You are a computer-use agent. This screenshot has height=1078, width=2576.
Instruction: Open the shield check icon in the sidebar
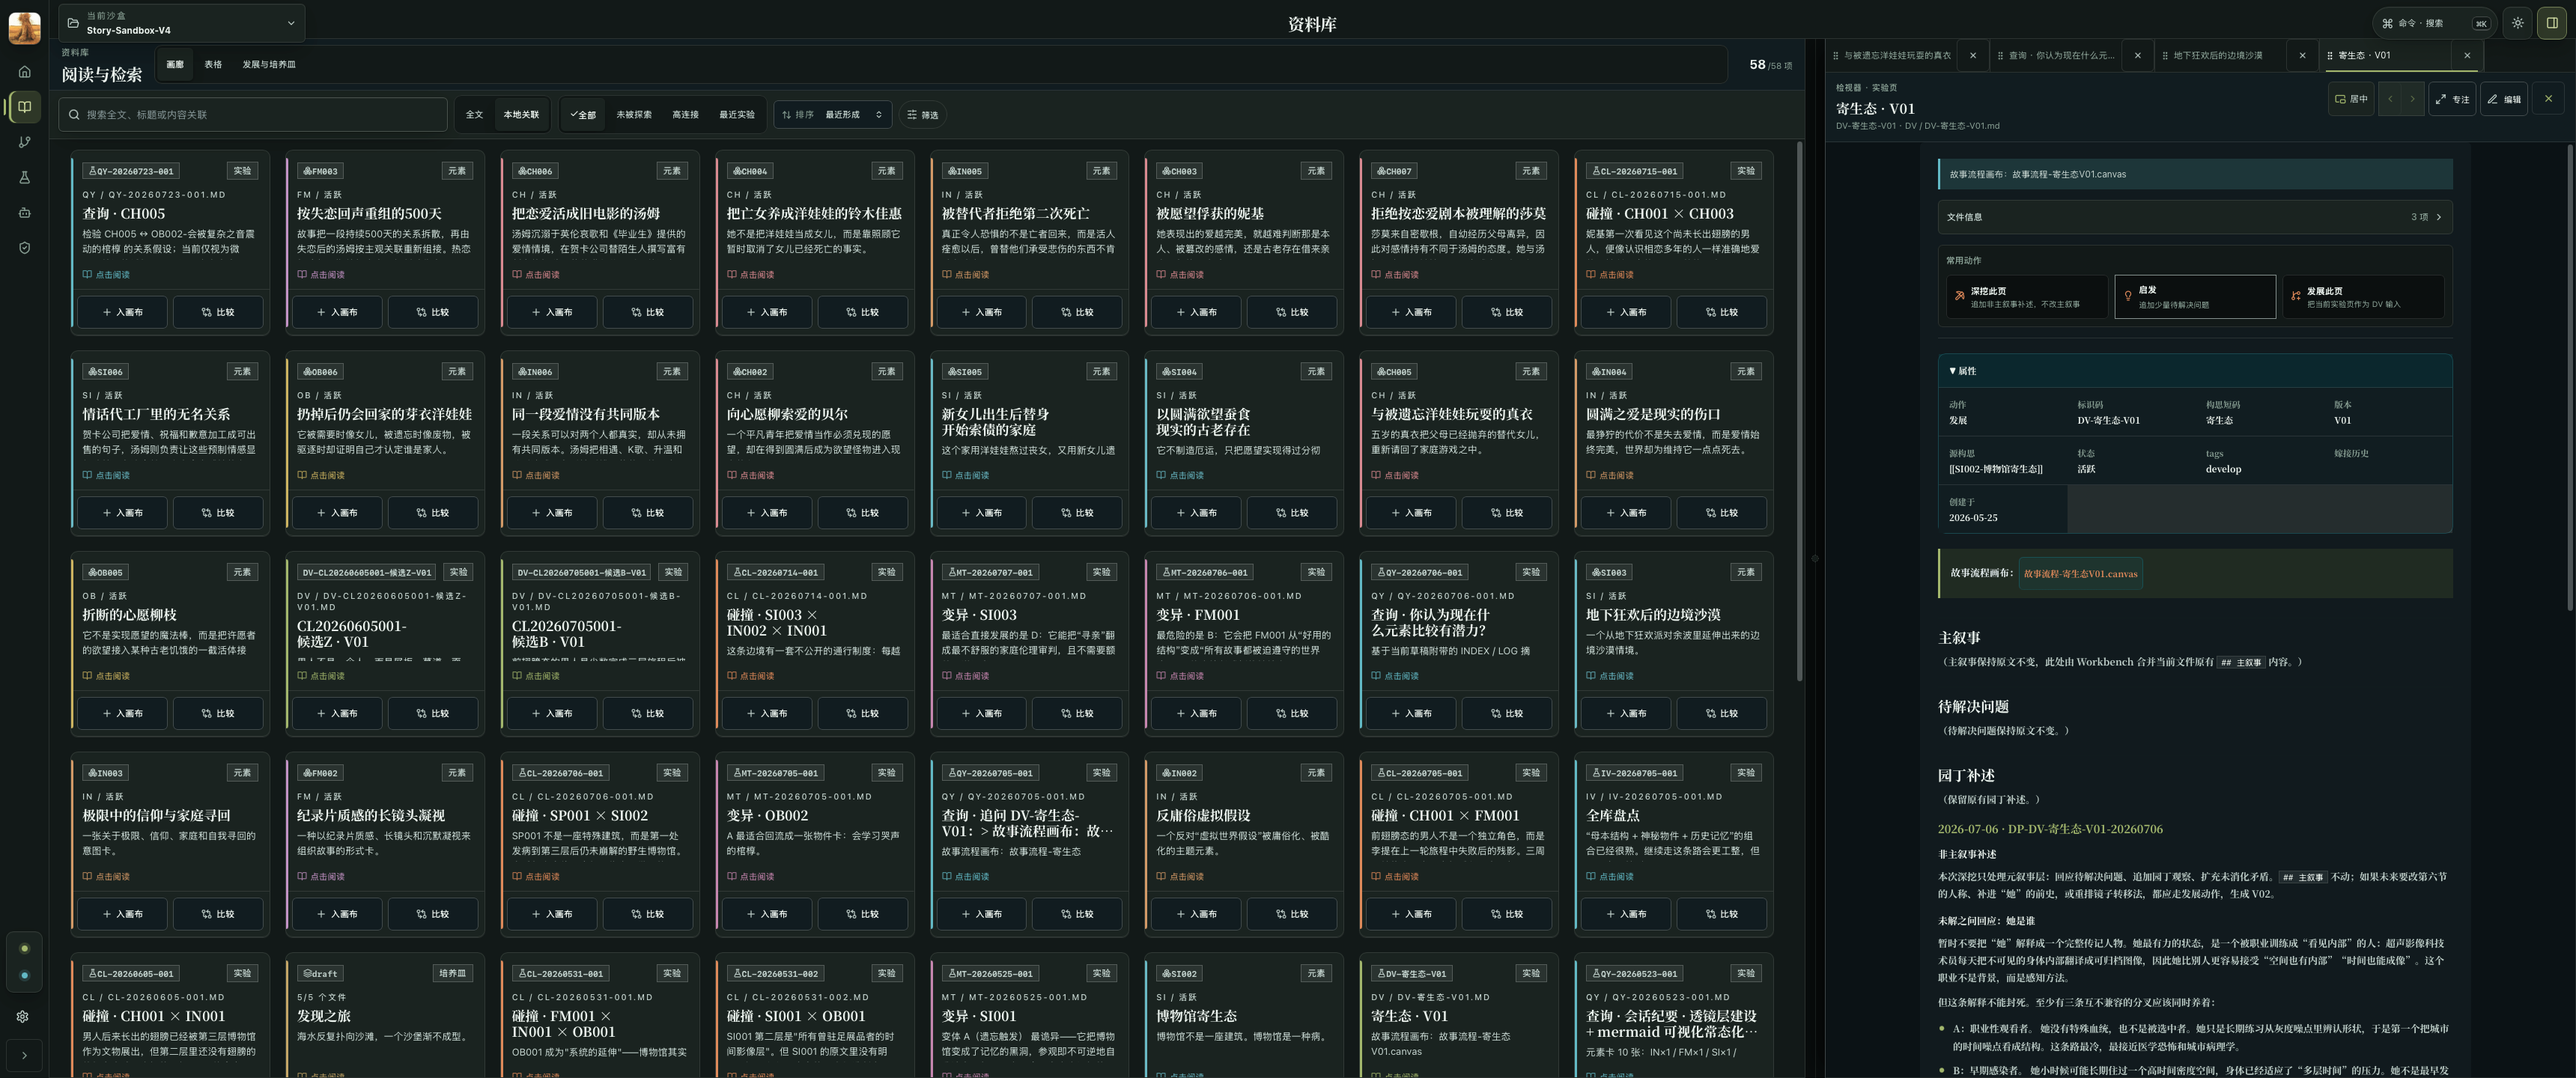pyautogui.click(x=24, y=247)
